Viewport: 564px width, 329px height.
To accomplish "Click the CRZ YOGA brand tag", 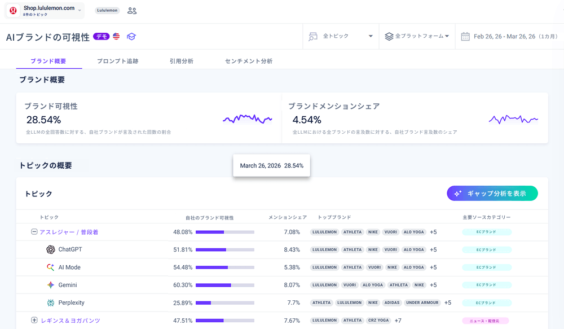I will 378,321.
